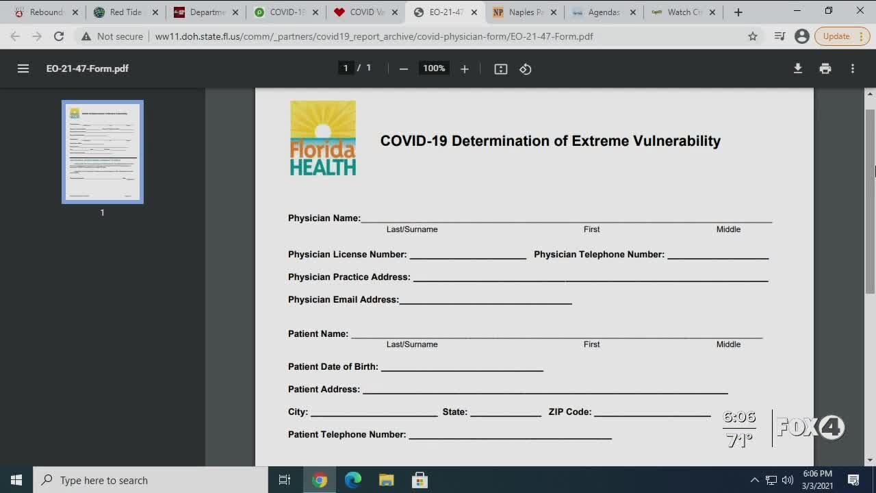Edit the page number field
This screenshot has width=876, height=493.
pyautogui.click(x=346, y=68)
